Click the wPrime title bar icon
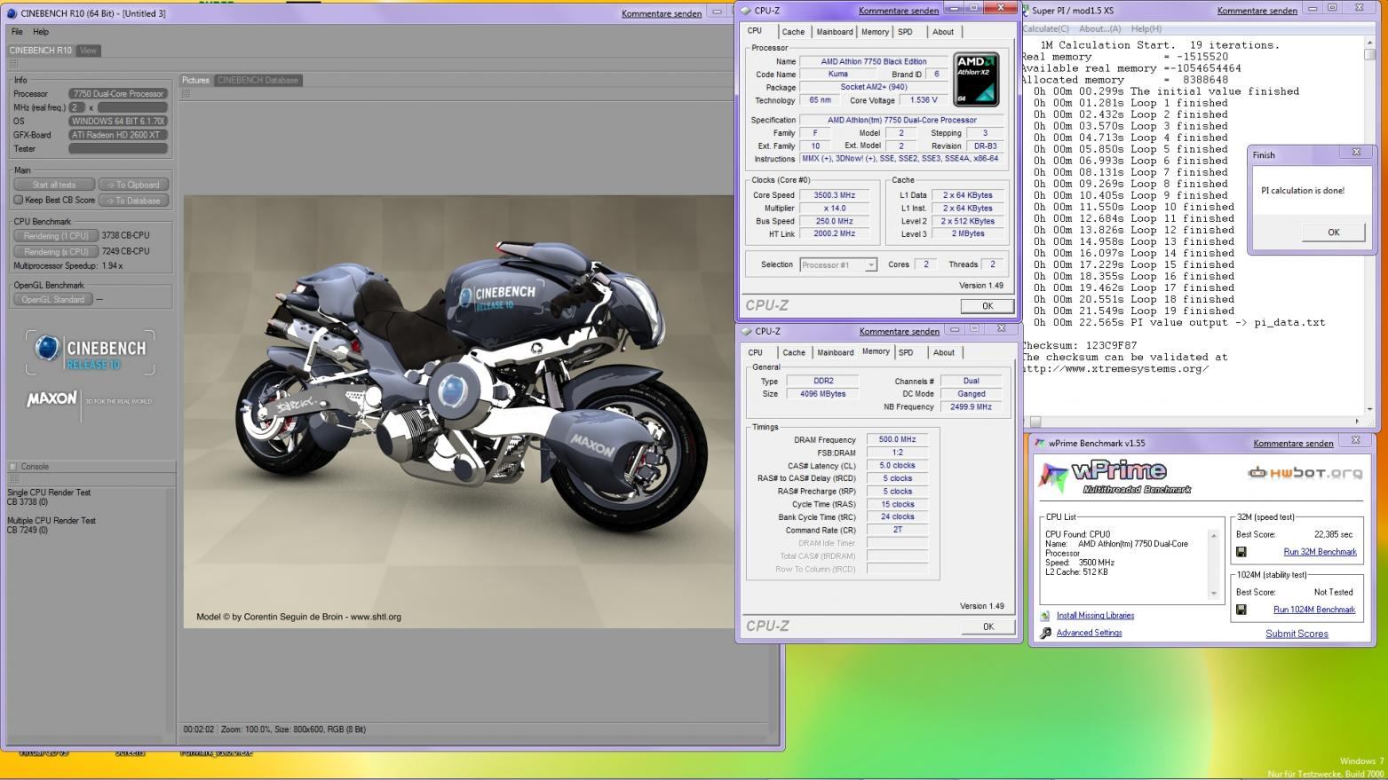 coord(1039,443)
